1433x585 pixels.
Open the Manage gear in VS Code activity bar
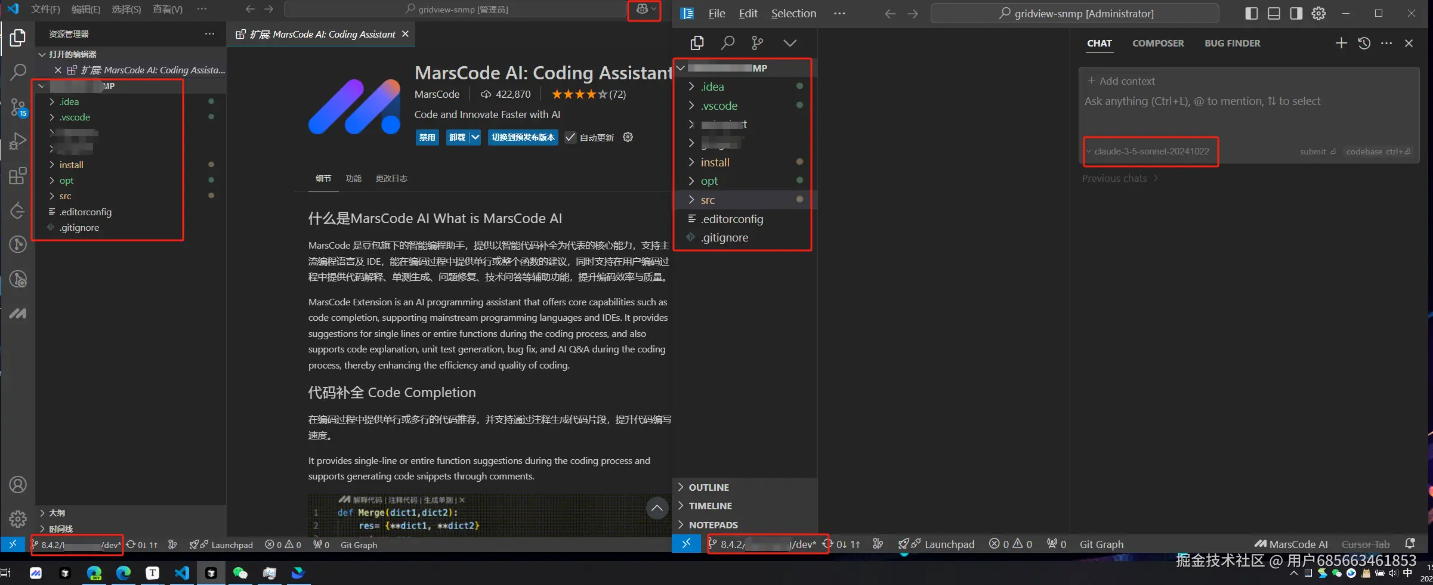[18, 519]
